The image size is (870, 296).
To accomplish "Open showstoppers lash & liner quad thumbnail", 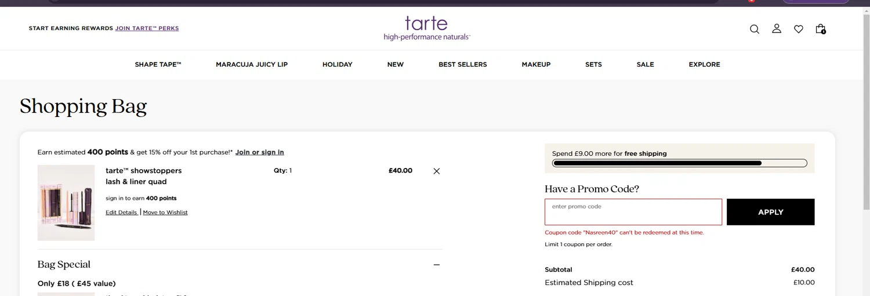I will (66, 203).
